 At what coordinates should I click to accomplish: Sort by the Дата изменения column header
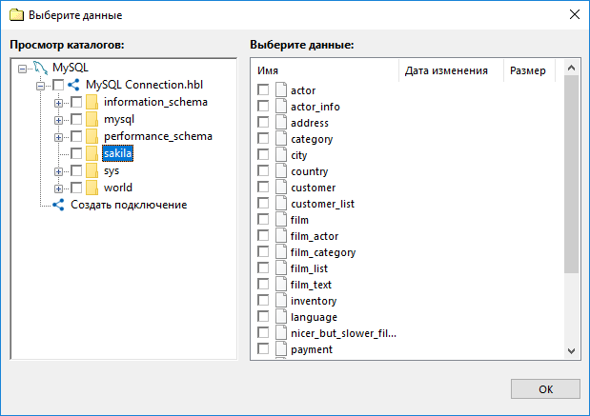click(x=446, y=70)
